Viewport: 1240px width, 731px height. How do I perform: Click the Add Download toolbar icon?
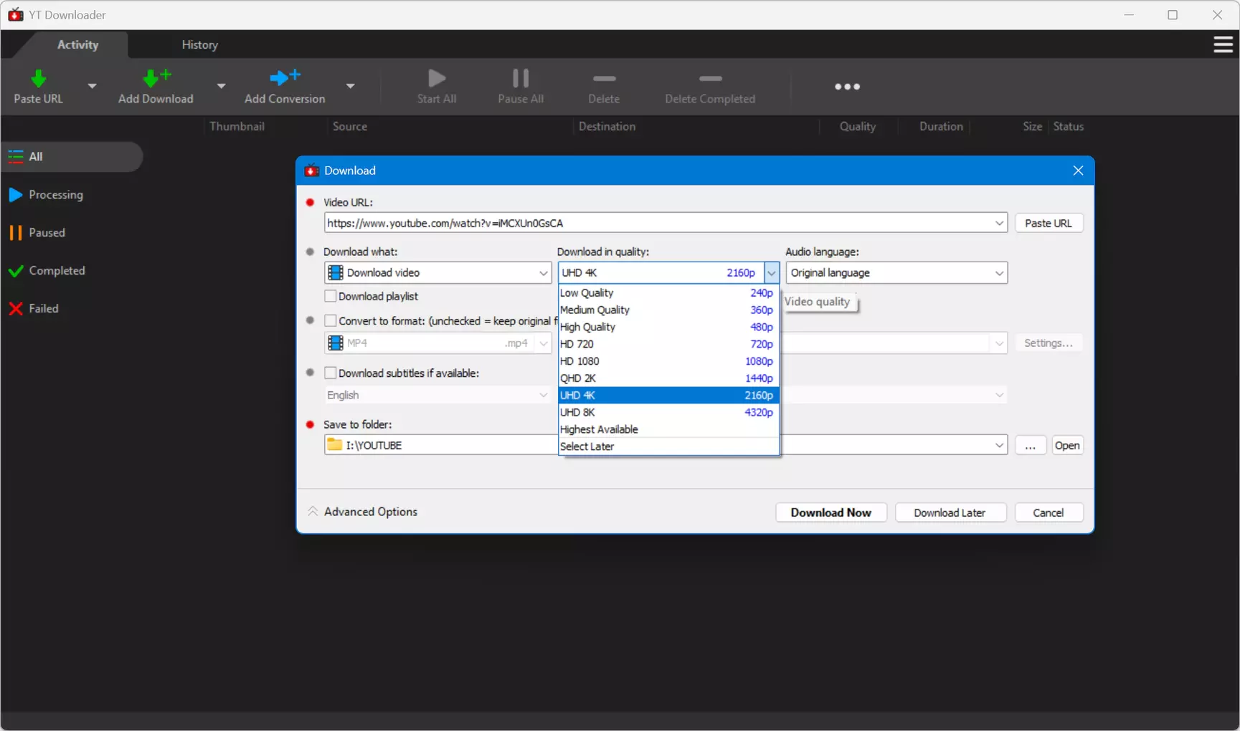point(156,78)
